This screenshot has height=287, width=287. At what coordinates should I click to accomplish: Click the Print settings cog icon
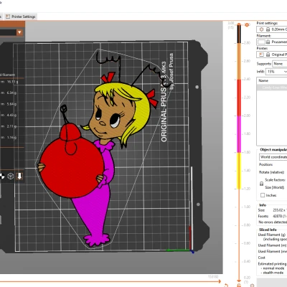point(261,29)
